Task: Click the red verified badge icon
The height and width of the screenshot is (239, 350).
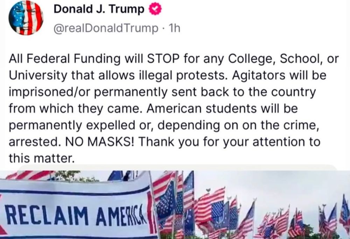Action: click(x=154, y=10)
